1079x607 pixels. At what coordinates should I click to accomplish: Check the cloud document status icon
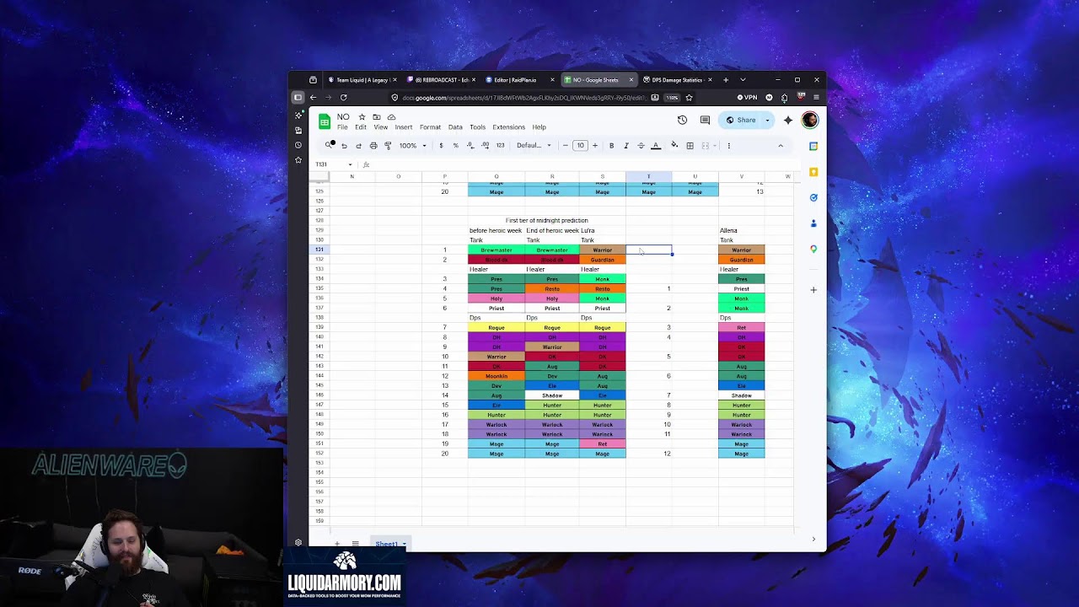point(391,117)
